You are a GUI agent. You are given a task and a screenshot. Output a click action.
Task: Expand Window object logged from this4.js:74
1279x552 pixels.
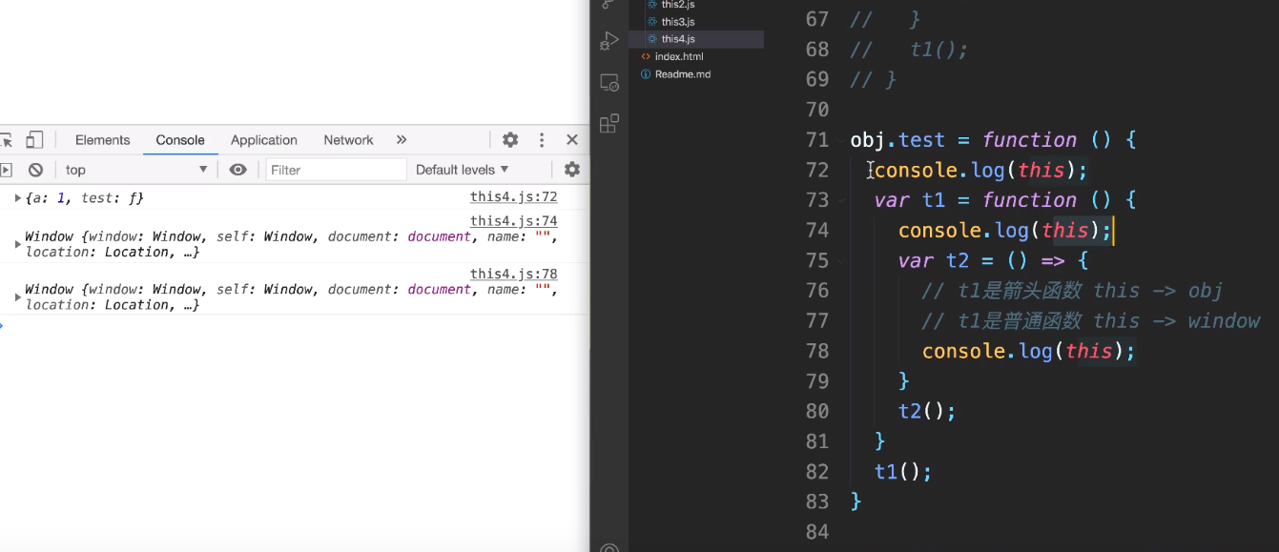coord(18,244)
